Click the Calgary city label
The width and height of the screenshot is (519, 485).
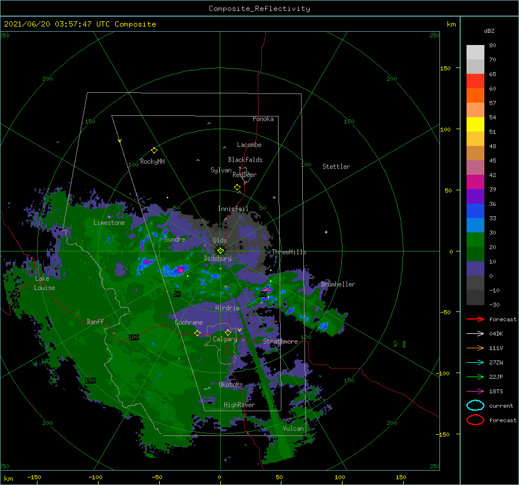click(225, 339)
